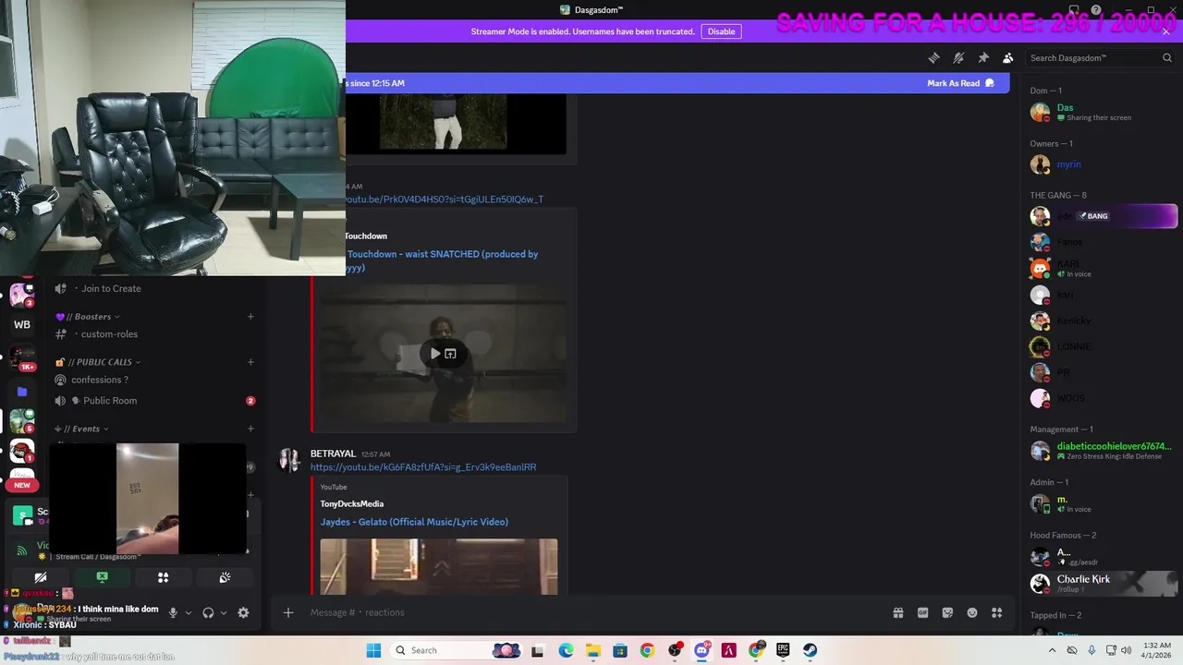Screen dimensions: 1183x665
Task: Open pinned messages pin icon
Action: pos(983,57)
